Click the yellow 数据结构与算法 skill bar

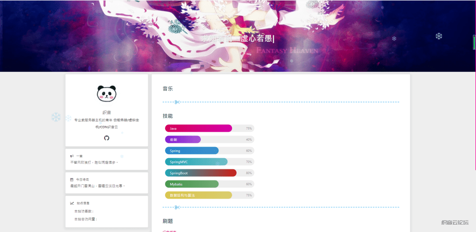point(198,195)
